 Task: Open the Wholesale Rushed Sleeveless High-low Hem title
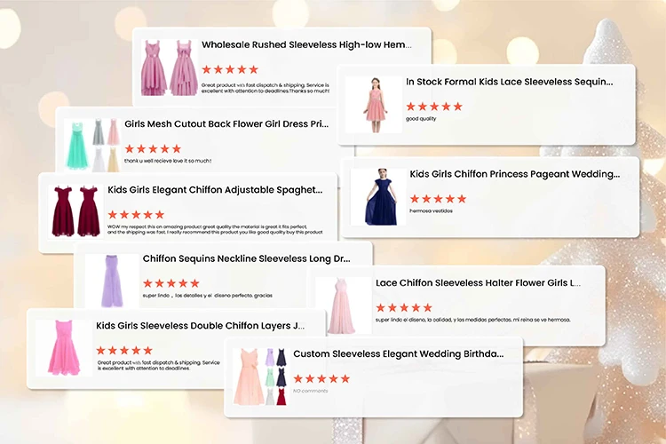click(x=306, y=45)
